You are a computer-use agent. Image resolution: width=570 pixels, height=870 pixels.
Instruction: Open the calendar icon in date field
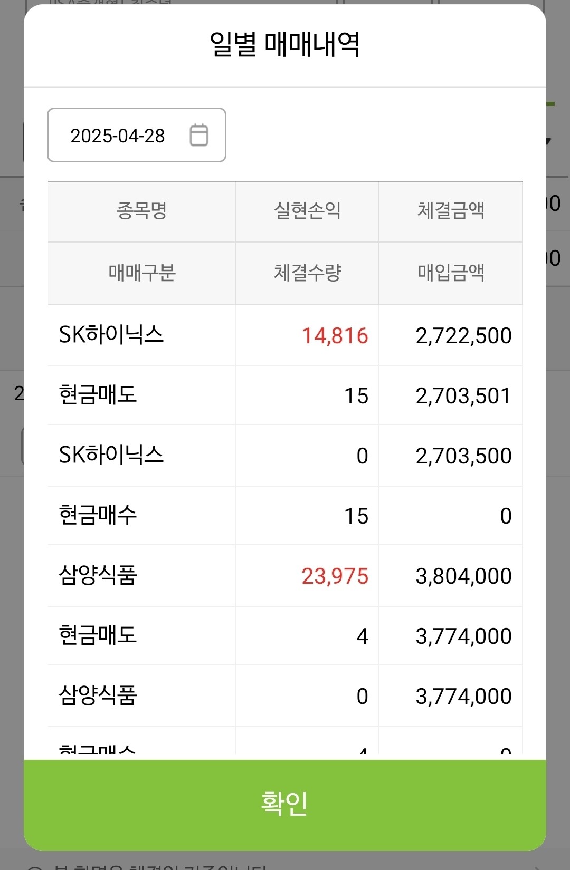pyautogui.click(x=199, y=135)
